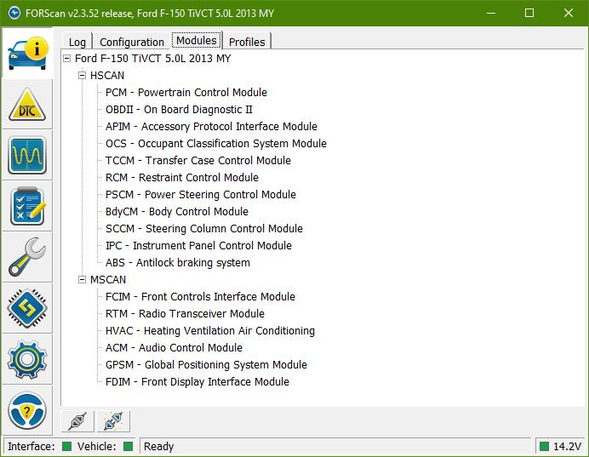Select FCIM - Front Controls Interface Module
The width and height of the screenshot is (589, 457).
[x=200, y=297]
